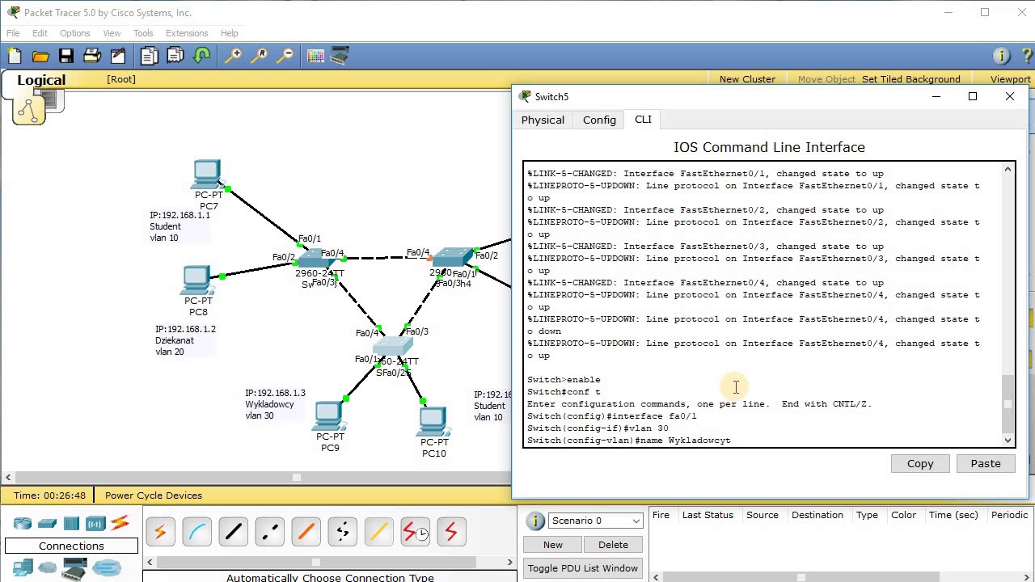
Task: Click Toggle PDU List Window button
Action: [x=583, y=568]
